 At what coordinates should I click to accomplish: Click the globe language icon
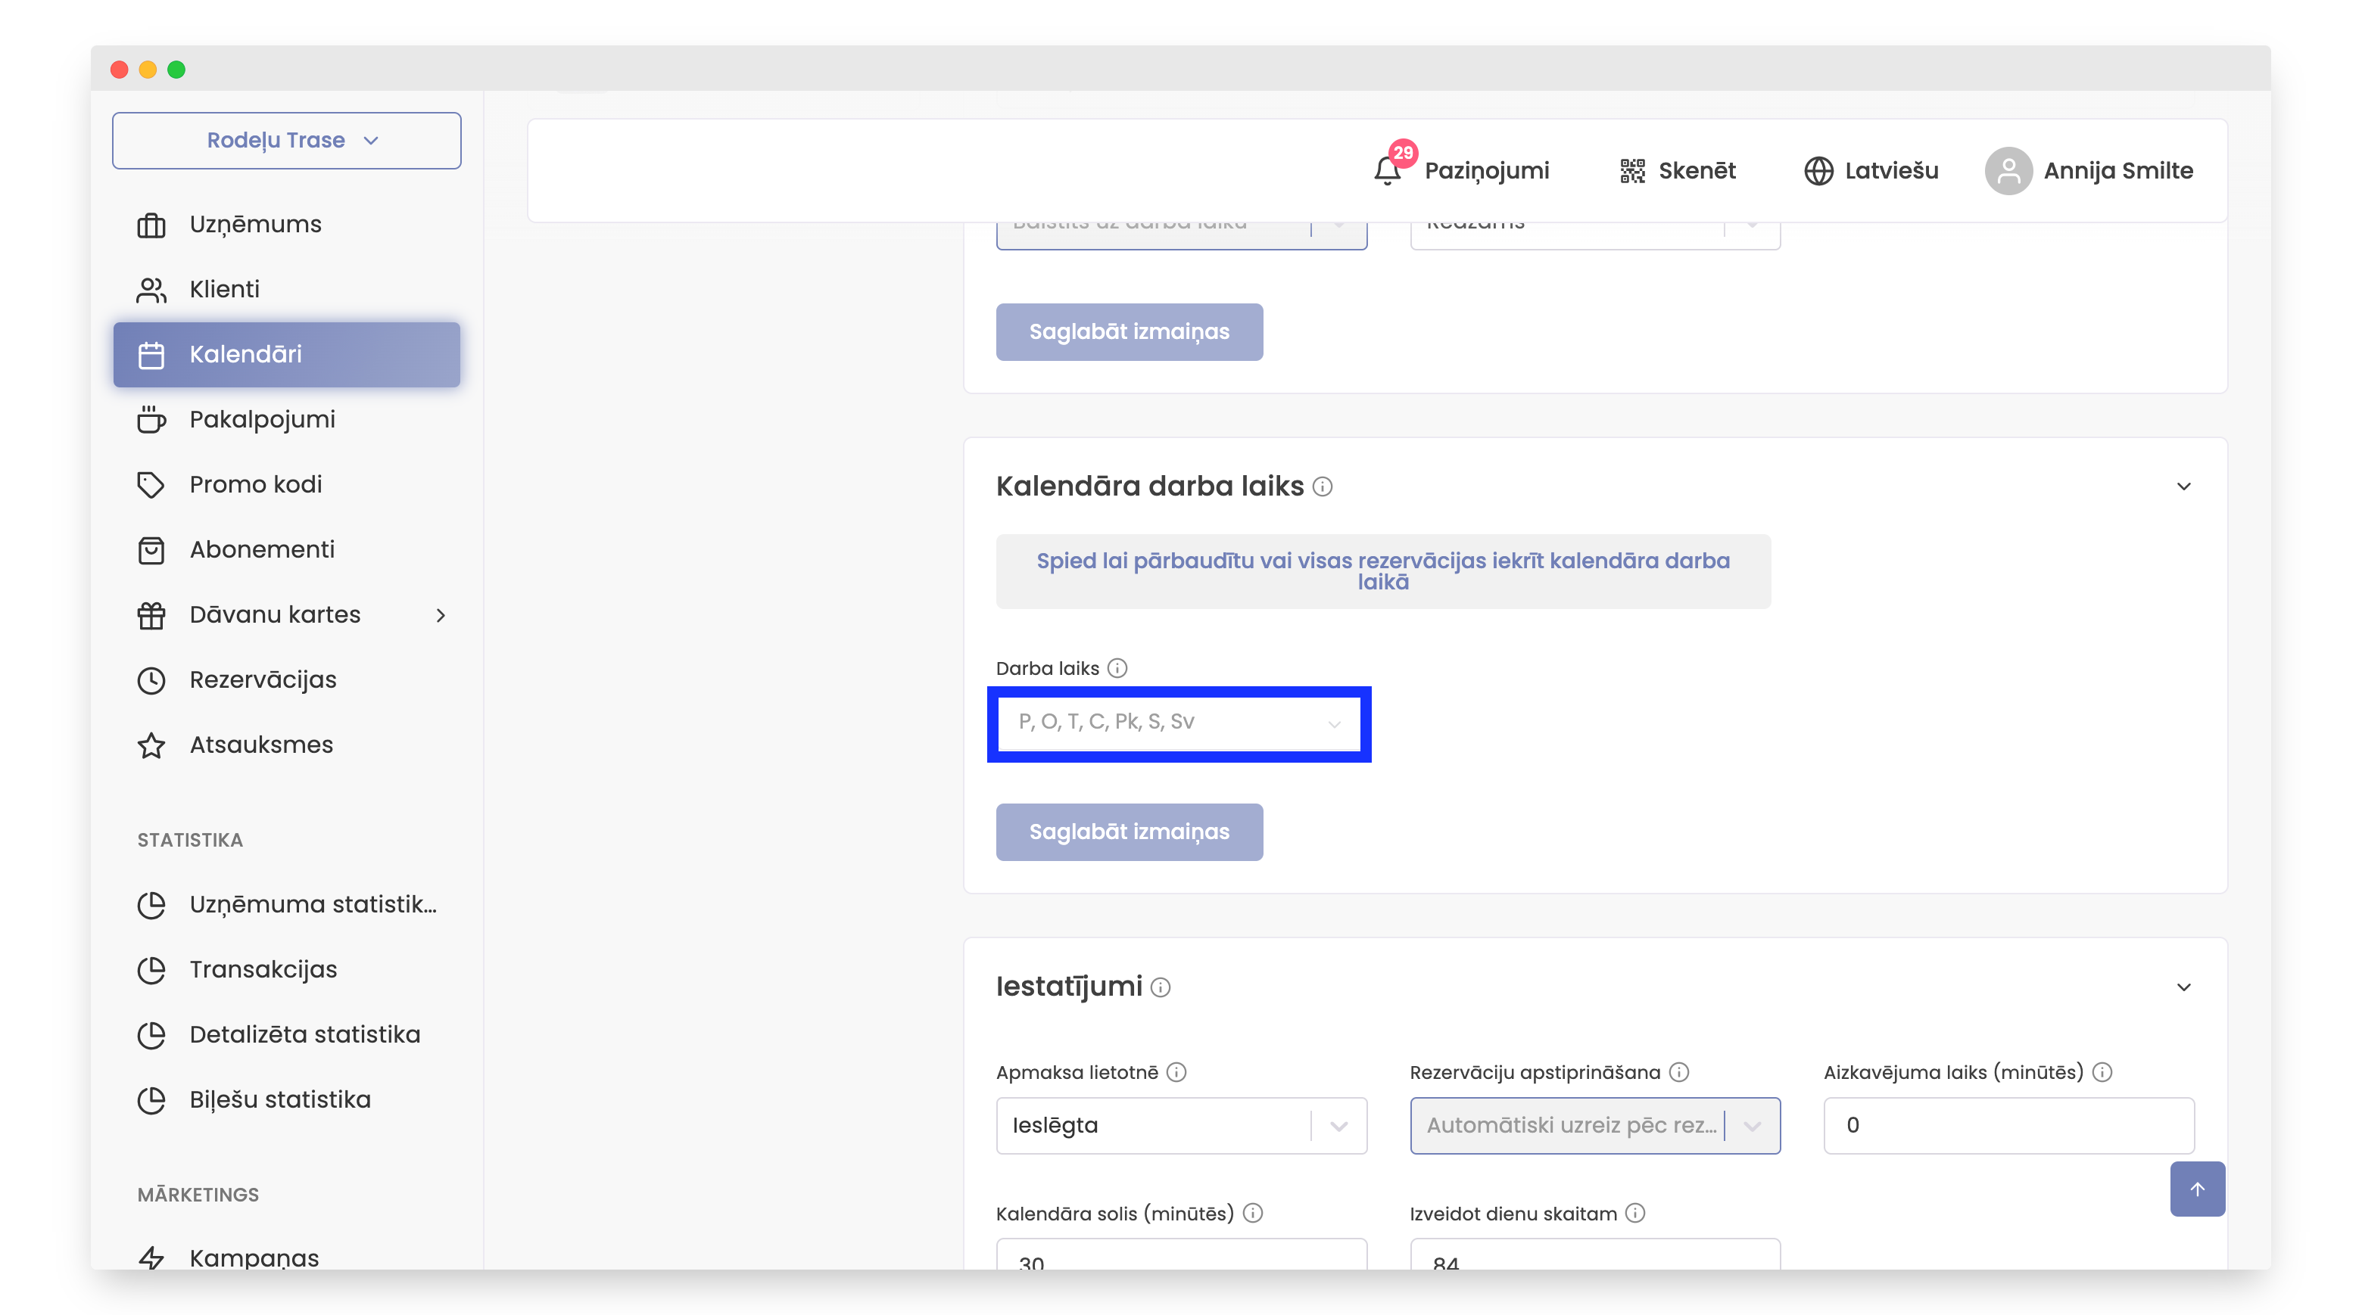(1818, 170)
